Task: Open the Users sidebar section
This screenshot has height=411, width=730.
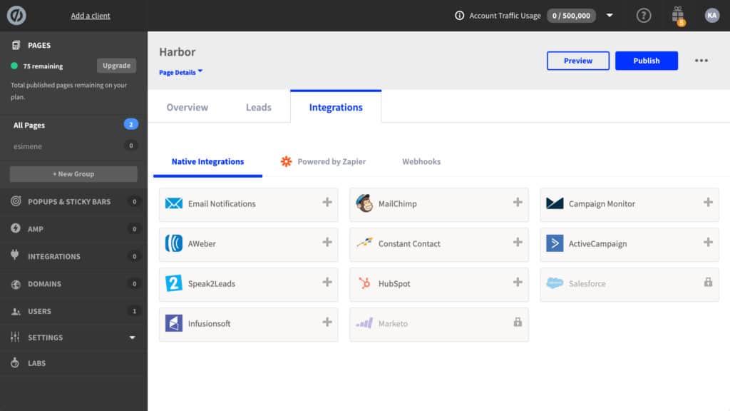Action: click(73, 311)
